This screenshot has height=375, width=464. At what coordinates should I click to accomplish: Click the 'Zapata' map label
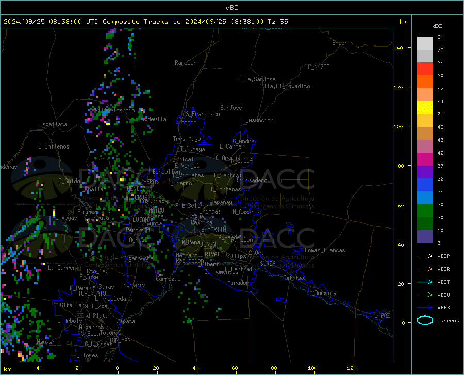[x=126, y=321]
